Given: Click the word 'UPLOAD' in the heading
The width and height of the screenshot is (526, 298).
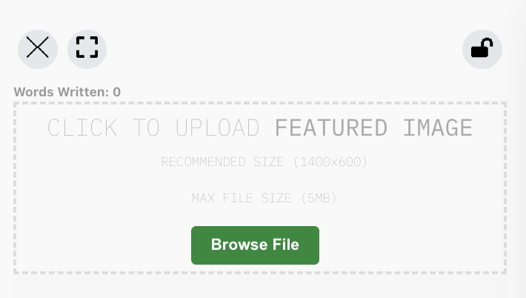Looking at the screenshot, I should pos(218,128).
